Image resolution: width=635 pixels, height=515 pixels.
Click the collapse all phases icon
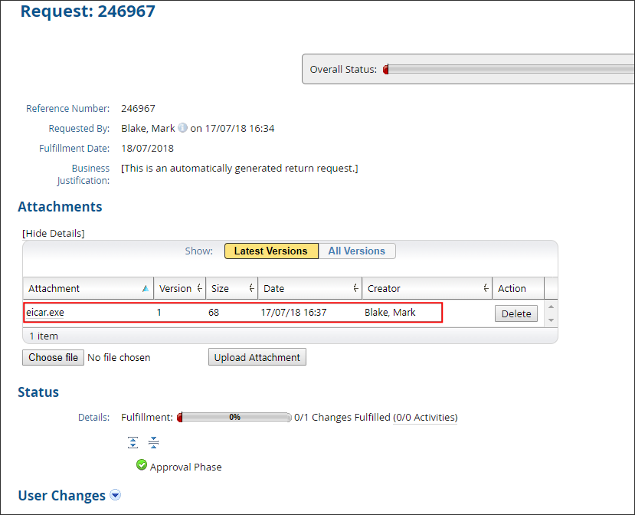point(152,442)
